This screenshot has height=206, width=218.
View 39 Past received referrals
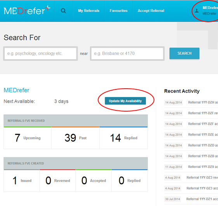coord(76,138)
